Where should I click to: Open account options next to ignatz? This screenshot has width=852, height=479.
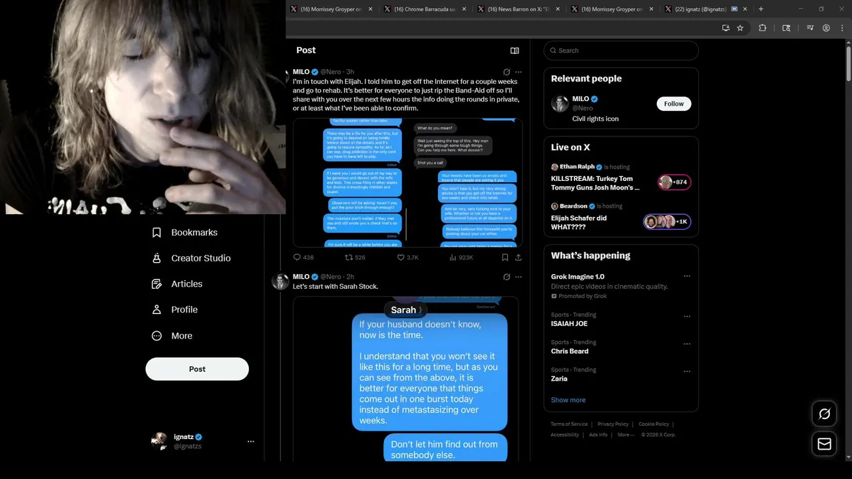251,441
